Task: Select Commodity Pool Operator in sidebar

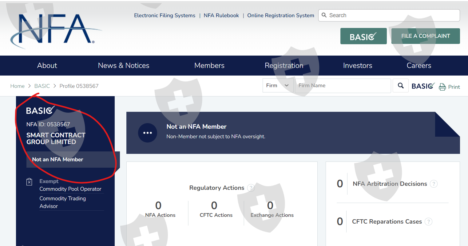Action: tap(70, 189)
